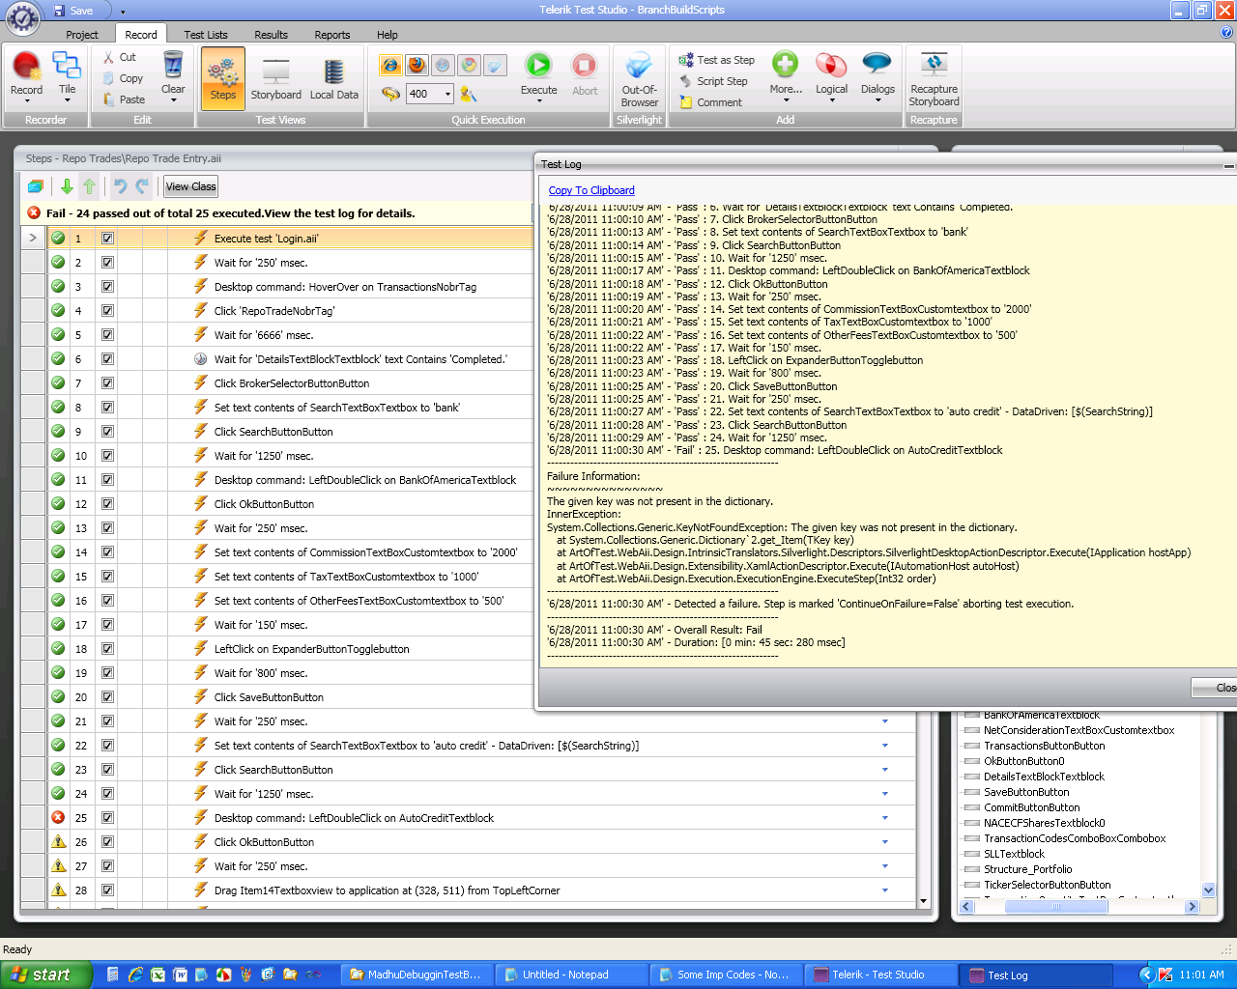Open the More... add step dropdown
The height and width of the screenshot is (989, 1237).
(785, 75)
